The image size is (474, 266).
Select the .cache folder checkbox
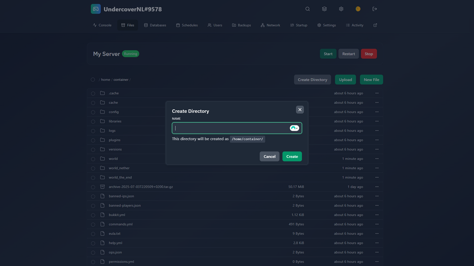(x=93, y=94)
